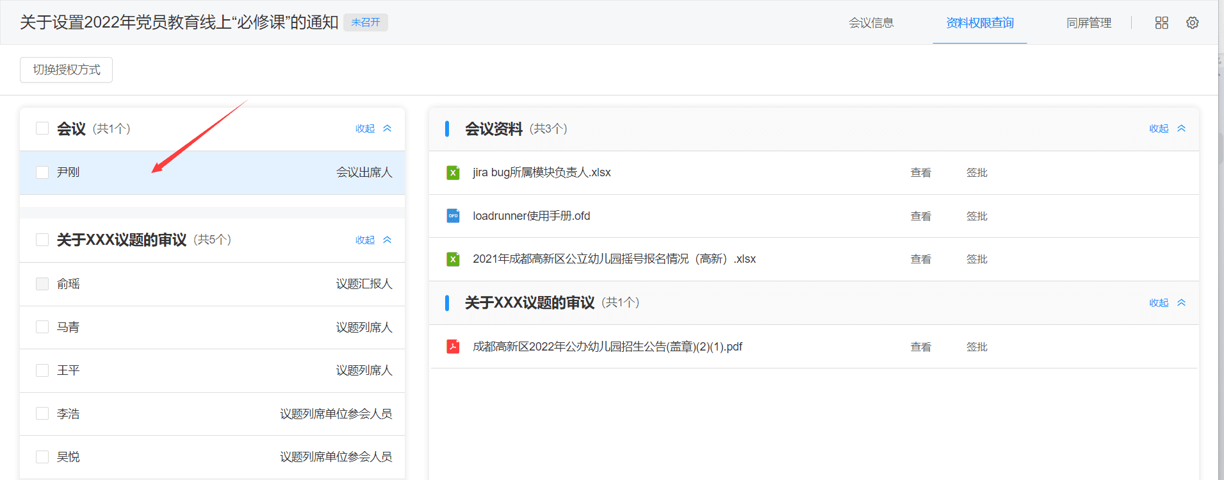Select the checkbox next to 马青
The image size is (1224, 480).
coord(42,327)
